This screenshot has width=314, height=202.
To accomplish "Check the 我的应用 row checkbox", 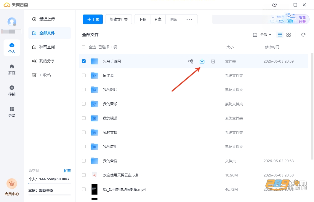I will coord(84,147).
